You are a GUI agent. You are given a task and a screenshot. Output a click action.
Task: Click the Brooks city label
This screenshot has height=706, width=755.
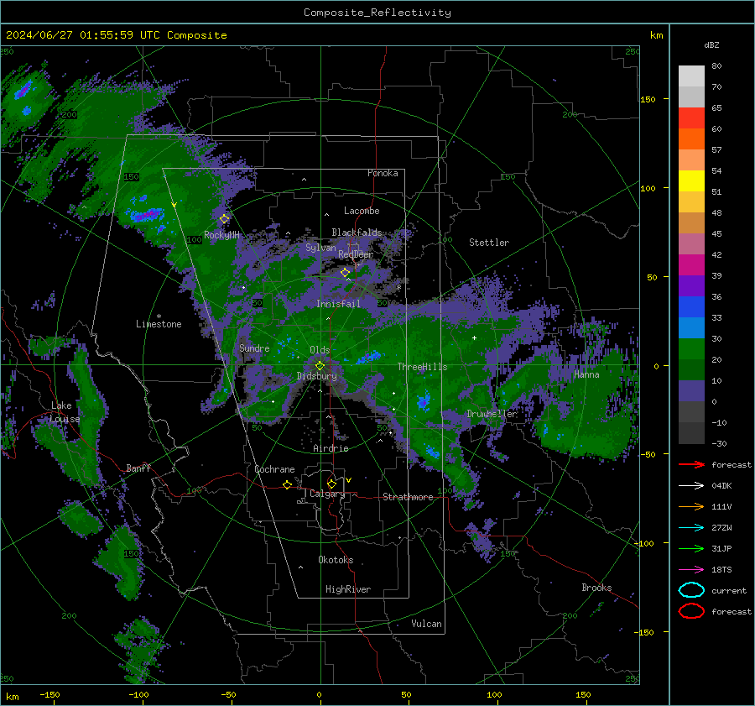click(x=596, y=588)
